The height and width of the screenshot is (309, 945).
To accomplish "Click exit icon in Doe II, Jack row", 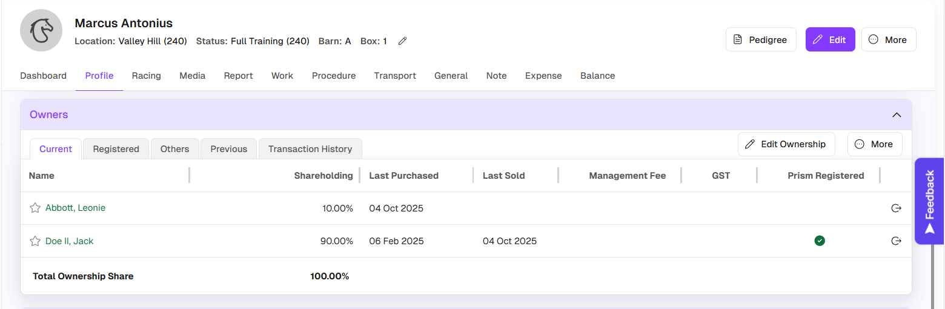I will (896, 241).
